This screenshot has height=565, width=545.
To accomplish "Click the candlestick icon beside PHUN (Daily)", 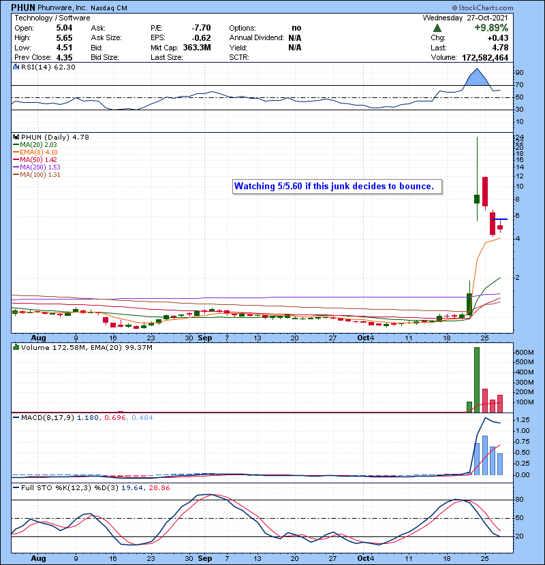I will pos(16,138).
